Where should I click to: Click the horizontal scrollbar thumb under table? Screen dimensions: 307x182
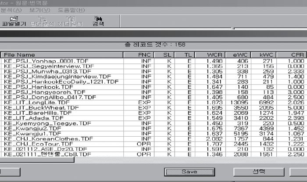pyautogui.click(x=37, y=160)
